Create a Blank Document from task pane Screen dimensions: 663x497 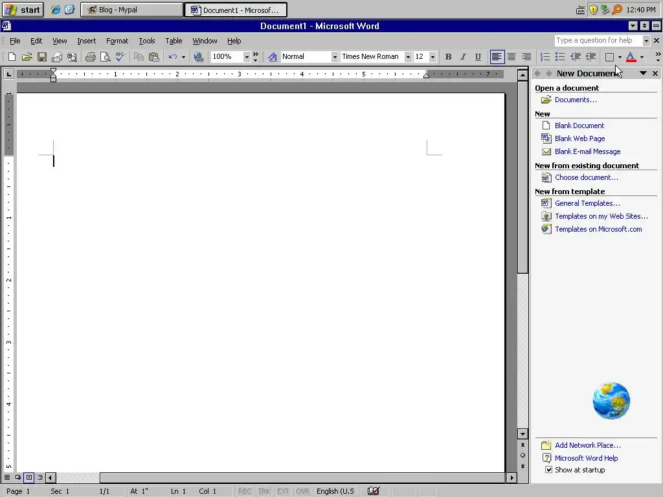click(579, 126)
